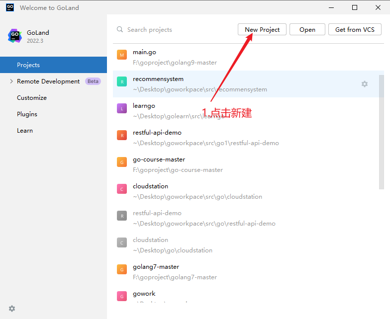Click the orange M icon for main.go
This screenshot has width=390, height=319.
tap(122, 55)
